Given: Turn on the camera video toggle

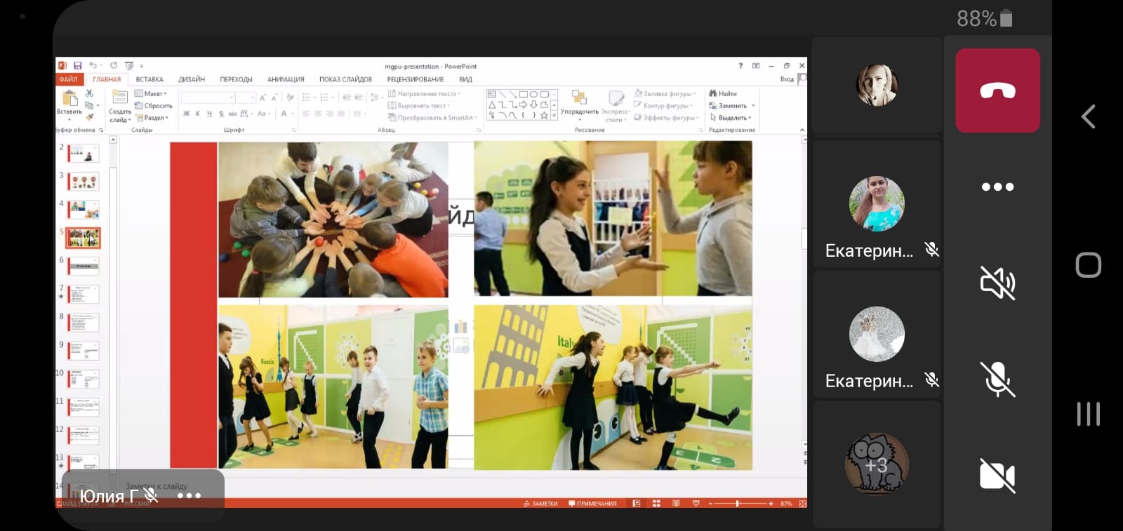Looking at the screenshot, I should [x=997, y=476].
